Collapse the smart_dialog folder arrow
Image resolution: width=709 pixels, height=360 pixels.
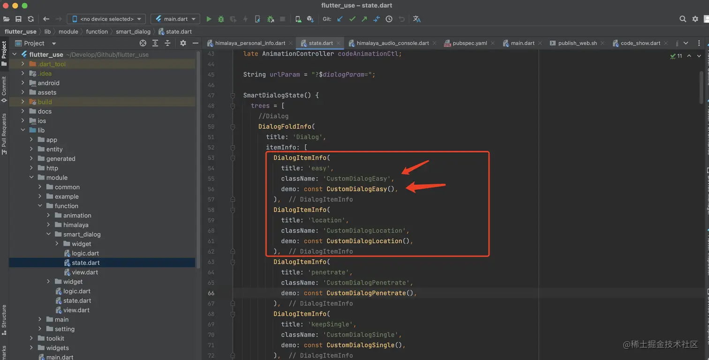coord(48,234)
